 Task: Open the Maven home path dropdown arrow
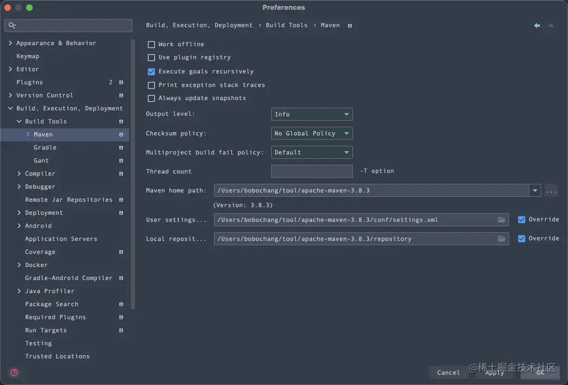[535, 190]
